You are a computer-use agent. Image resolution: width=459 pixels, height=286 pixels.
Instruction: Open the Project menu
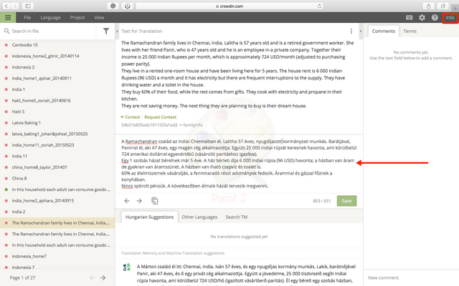[x=77, y=17]
